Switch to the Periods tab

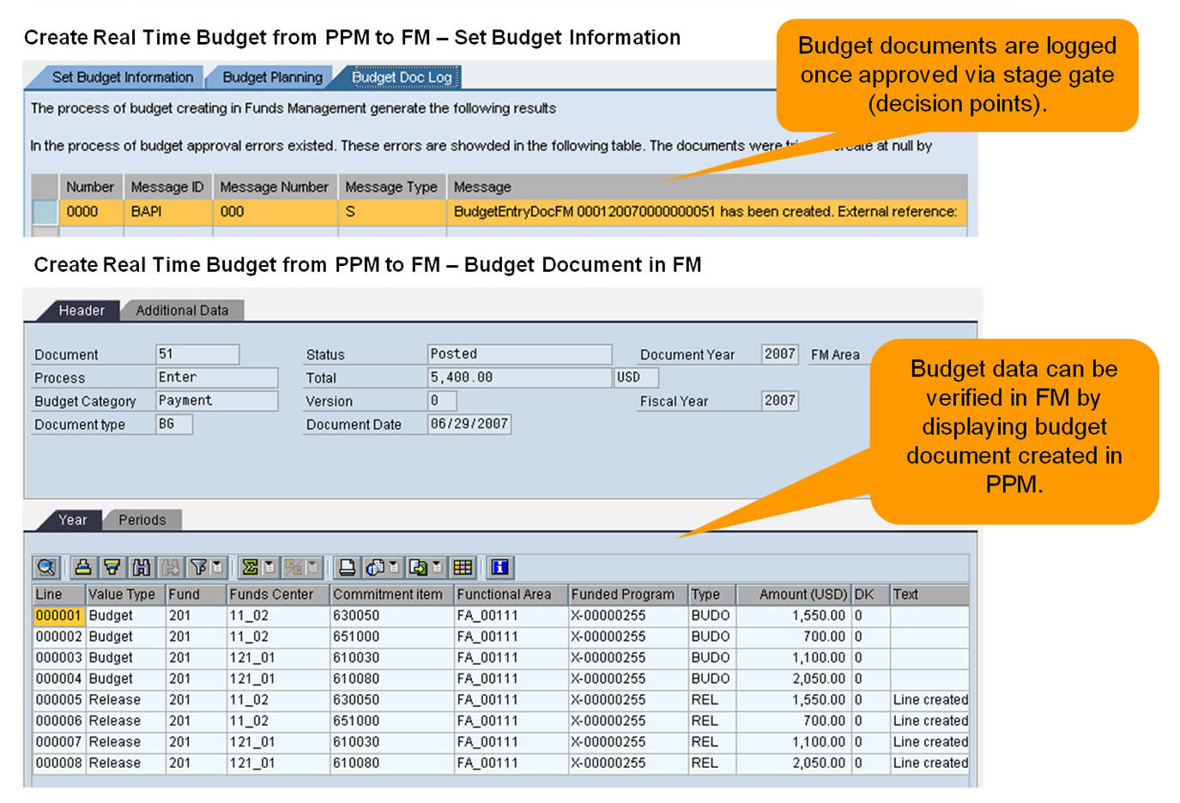pos(142,520)
